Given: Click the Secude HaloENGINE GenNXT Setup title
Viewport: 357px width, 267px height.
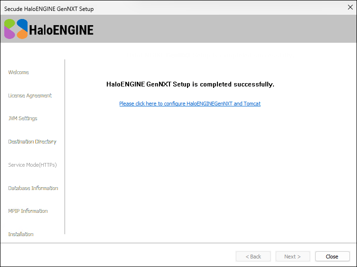Looking at the screenshot, I should coord(49,9).
